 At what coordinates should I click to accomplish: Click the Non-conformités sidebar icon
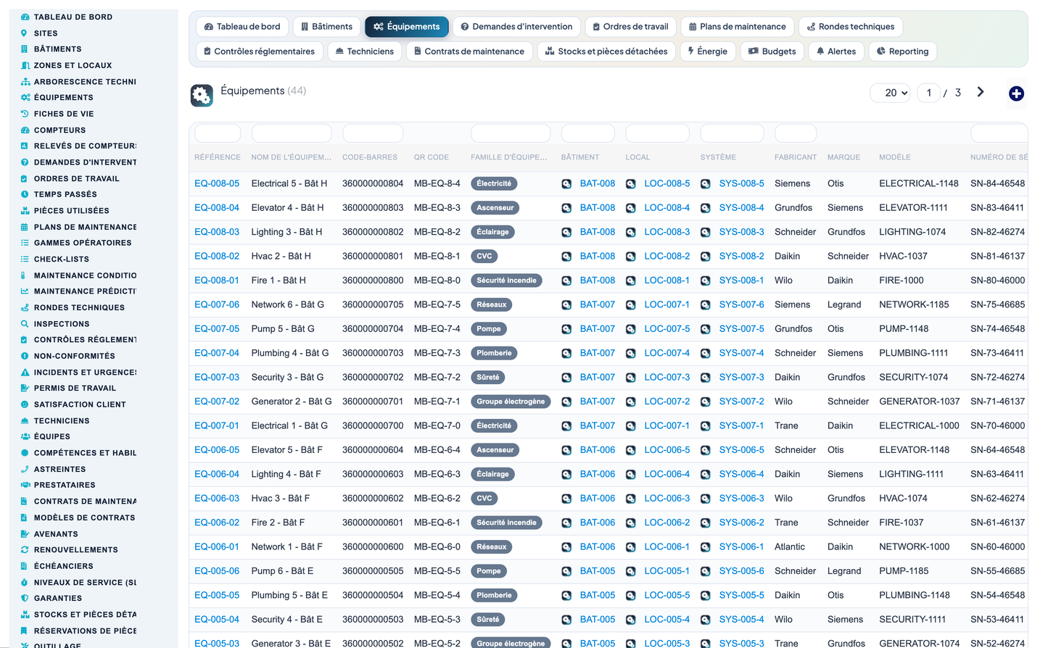click(x=25, y=356)
